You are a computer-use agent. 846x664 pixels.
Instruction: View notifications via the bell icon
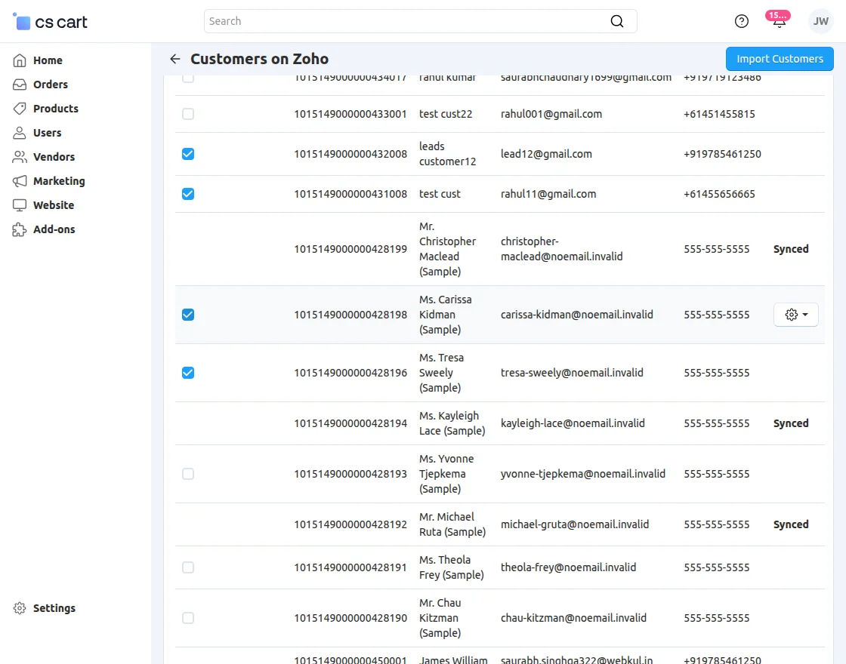coord(778,21)
